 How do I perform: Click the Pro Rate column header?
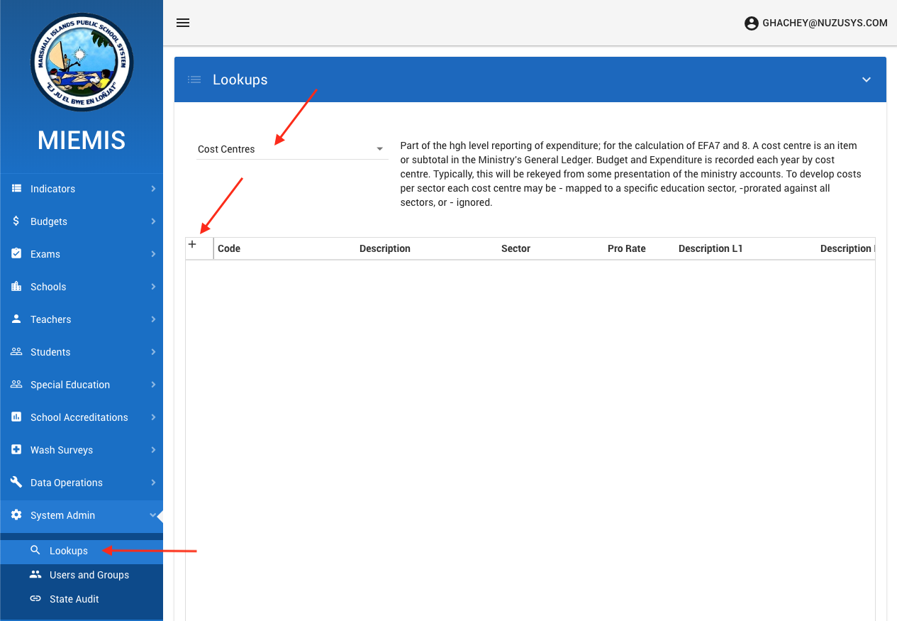coord(626,248)
